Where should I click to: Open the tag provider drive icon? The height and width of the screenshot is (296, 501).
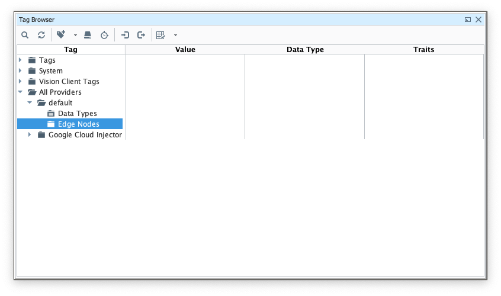[x=88, y=36]
